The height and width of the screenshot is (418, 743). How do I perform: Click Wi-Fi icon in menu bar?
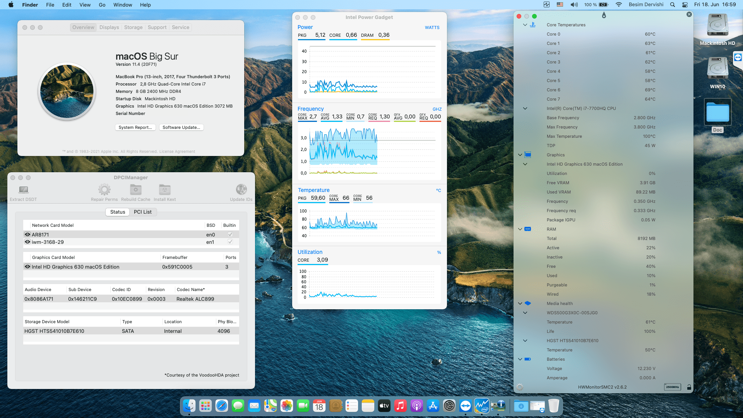619,5
